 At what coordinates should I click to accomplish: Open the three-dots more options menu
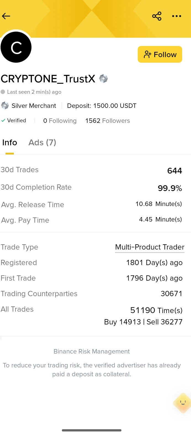click(177, 16)
